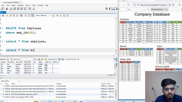Screen dimensions: 182x102
Task: Bookmark this page with the star icon
Action: [173, 5]
